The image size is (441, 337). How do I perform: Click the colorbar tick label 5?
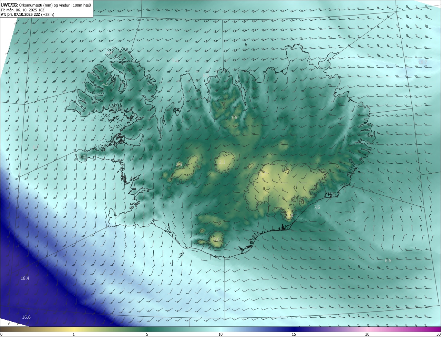coord(147,335)
